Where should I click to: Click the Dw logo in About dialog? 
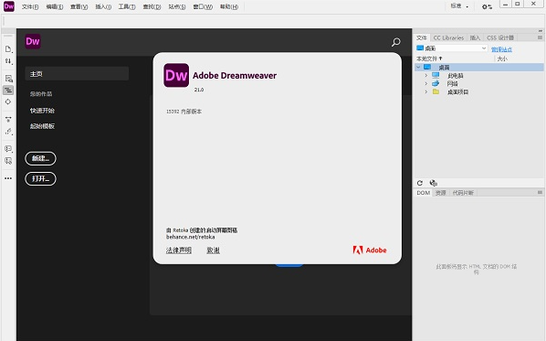click(x=176, y=75)
